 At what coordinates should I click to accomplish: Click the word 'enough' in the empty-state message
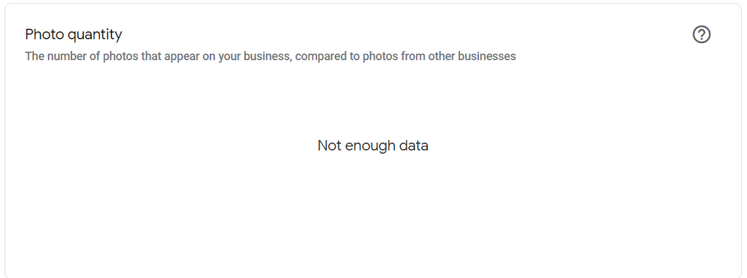(x=370, y=145)
